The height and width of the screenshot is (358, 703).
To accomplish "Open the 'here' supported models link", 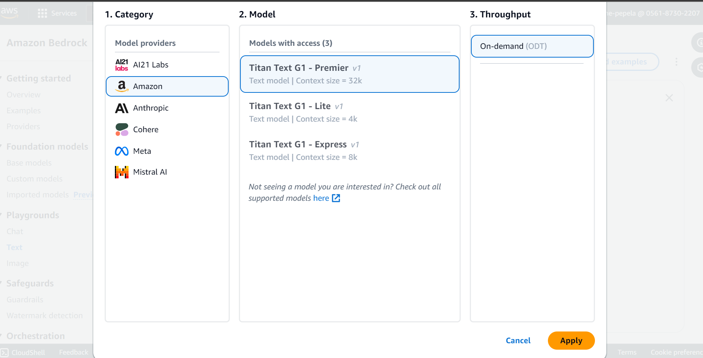I will click(x=321, y=198).
